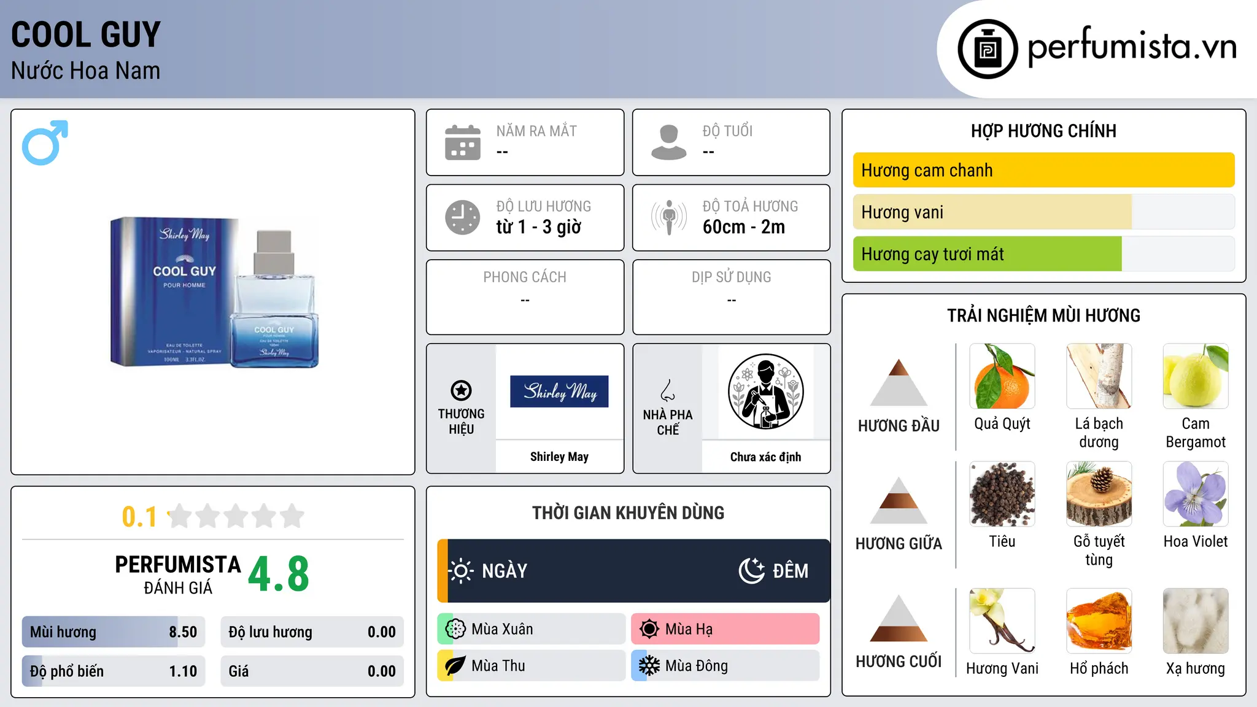Click the Hương cay tươi mát accord bar
Viewport: 1257px width, 707px height.
(1044, 253)
